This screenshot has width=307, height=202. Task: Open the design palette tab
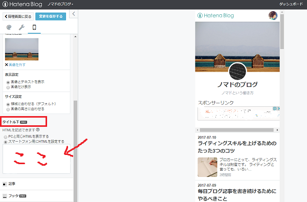pos(9,28)
